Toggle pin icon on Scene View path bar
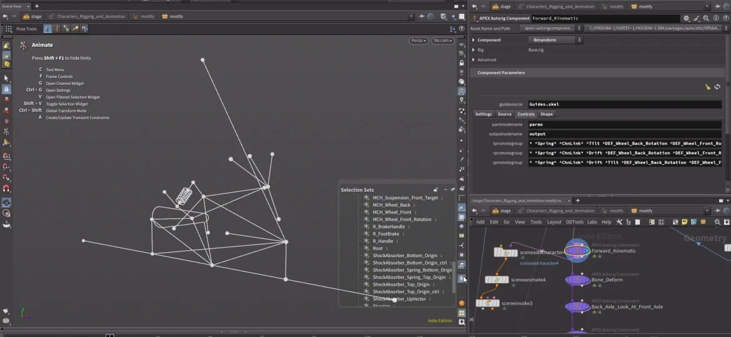 tap(422, 16)
